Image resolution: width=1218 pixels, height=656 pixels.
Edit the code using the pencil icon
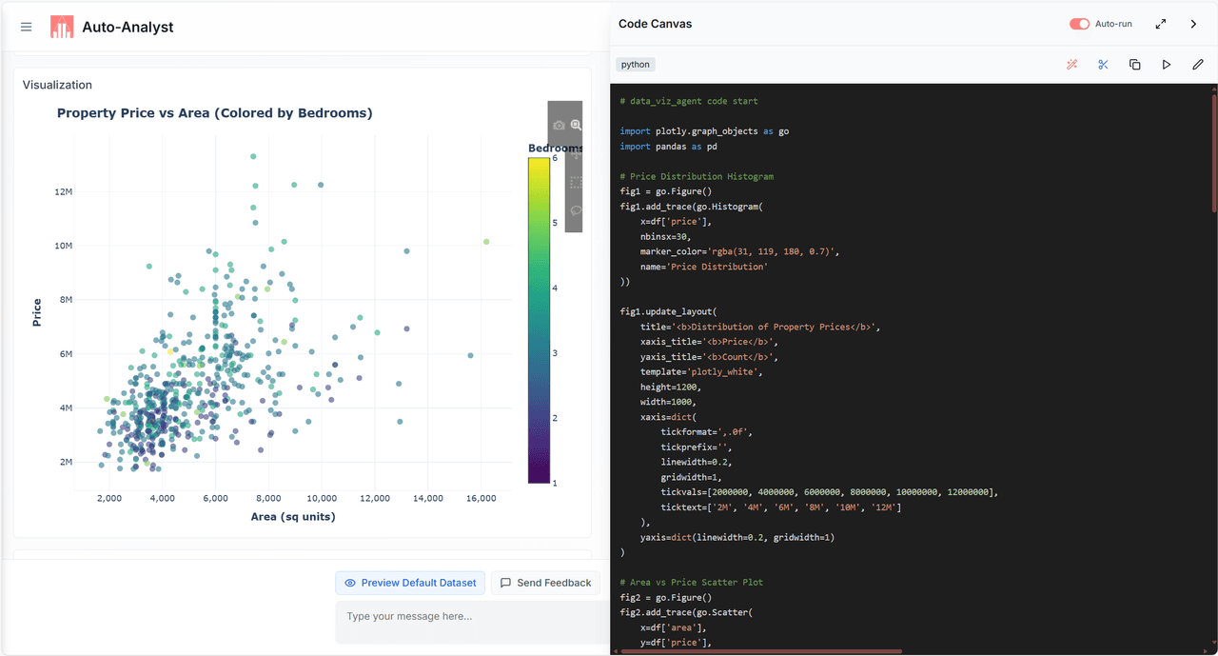pos(1197,65)
